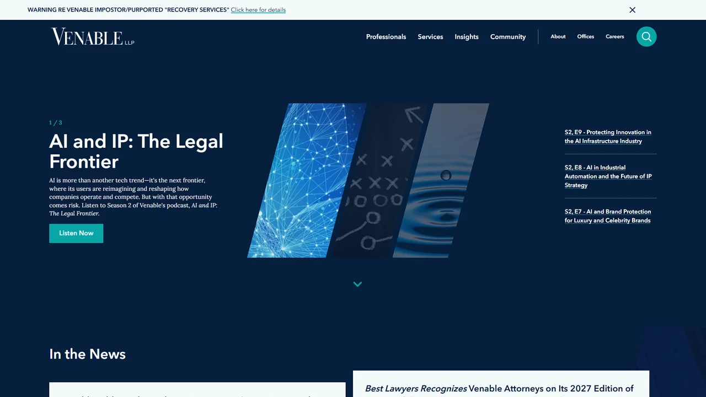Open the Services menu
Viewport: 706px width, 397px height.
[x=430, y=37]
